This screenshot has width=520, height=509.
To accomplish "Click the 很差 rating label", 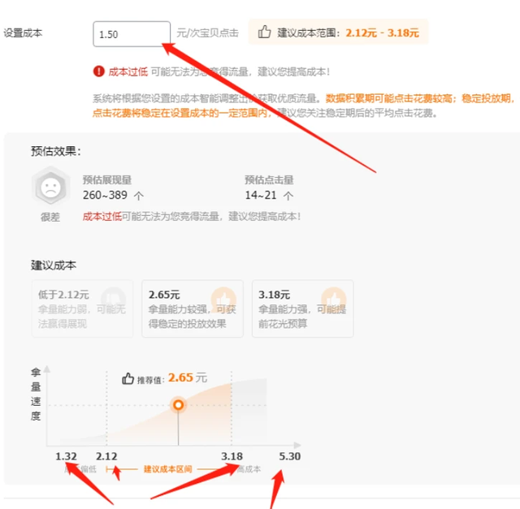I will 50,217.
